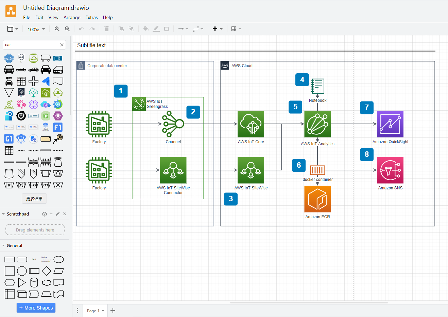Click the More Shapes button

pyautogui.click(x=36, y=308)
